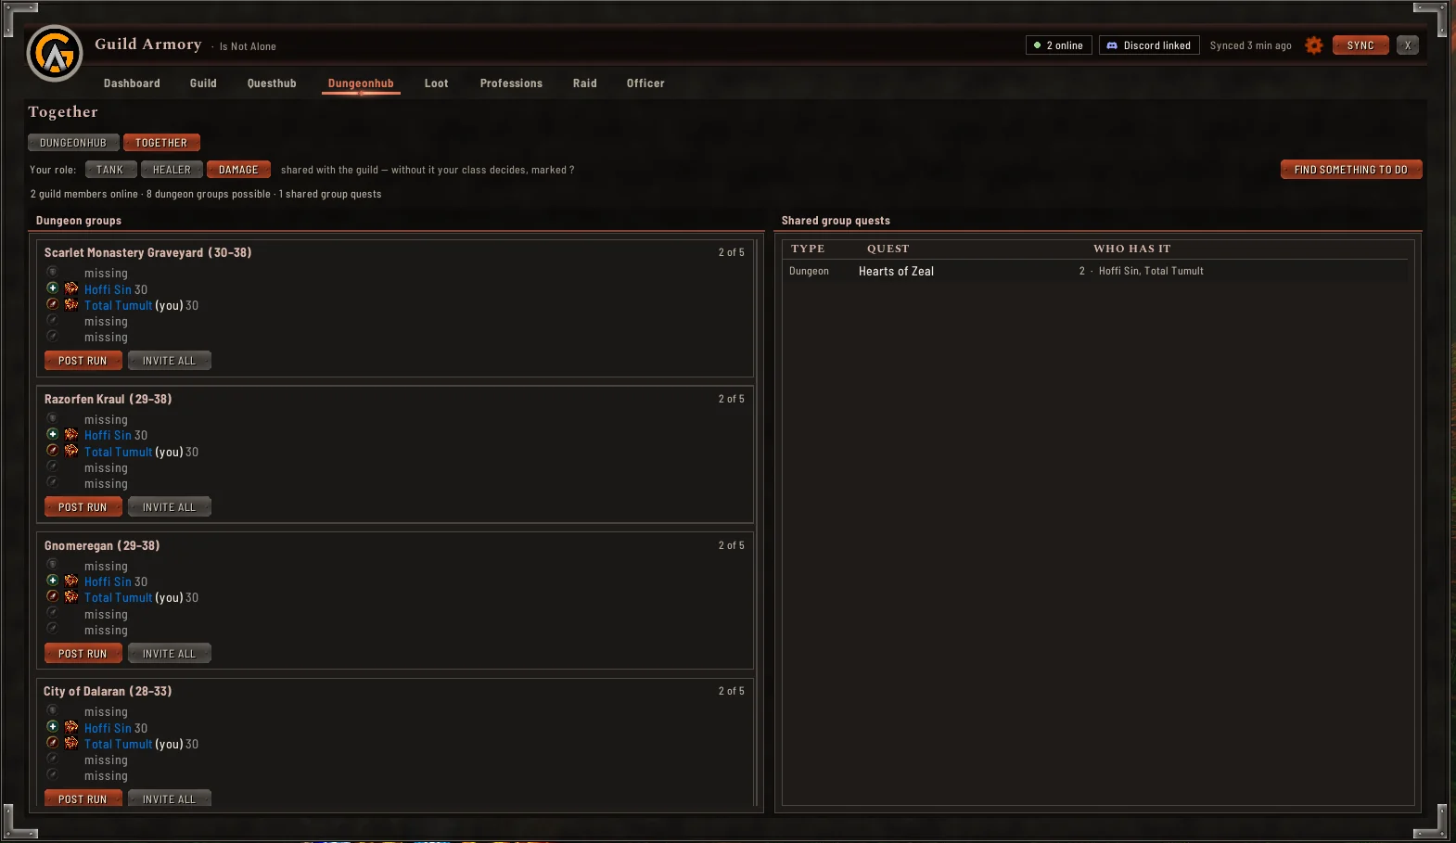Click damage role icon for Total Tumult in Gnomeregan
1456x843 pixels.
(53, 596)
